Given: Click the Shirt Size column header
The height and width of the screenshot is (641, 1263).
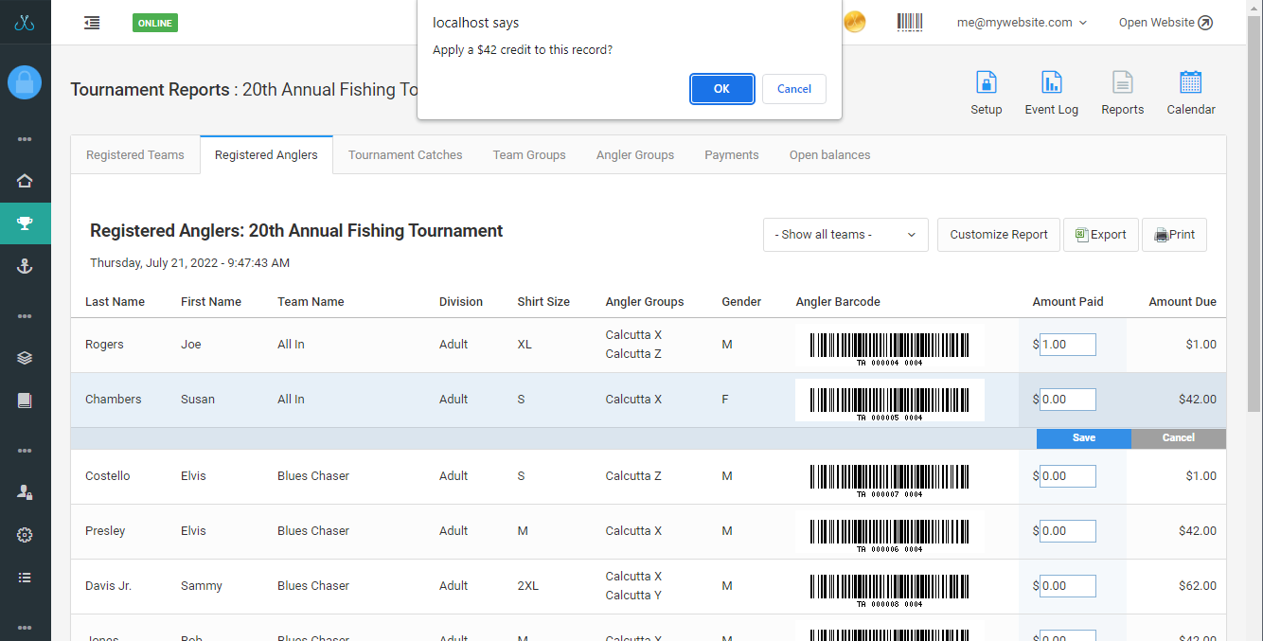Looking at the screenshot, I should [543, 302].
